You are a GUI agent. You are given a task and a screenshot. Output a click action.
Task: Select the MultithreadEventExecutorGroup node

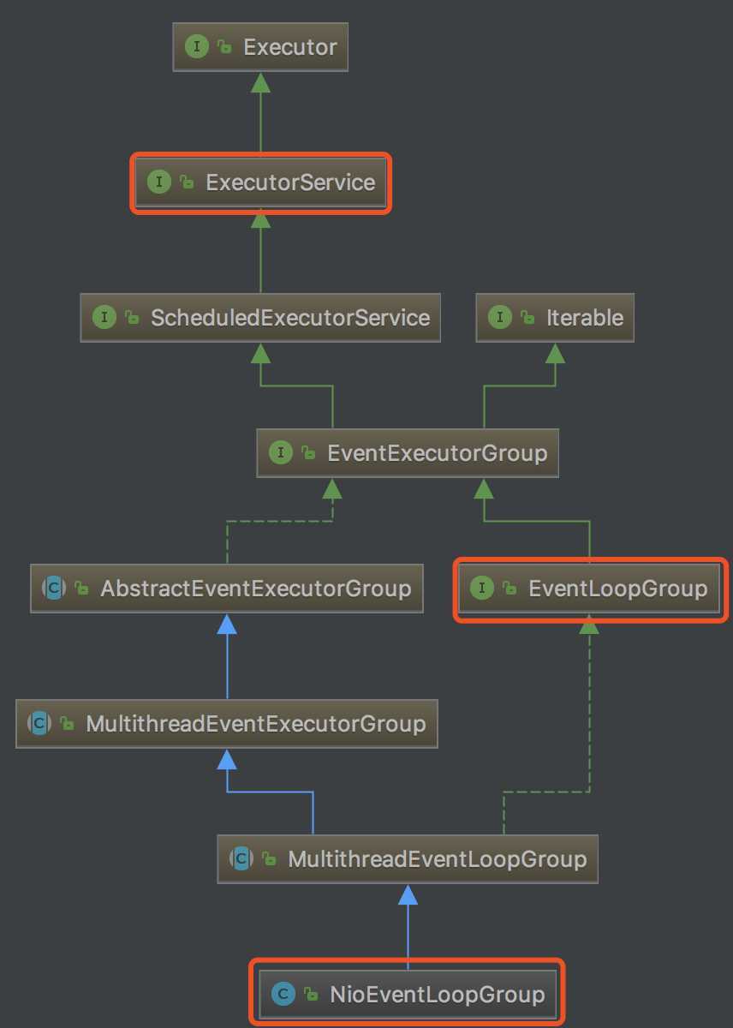click(x=226, y=723)
